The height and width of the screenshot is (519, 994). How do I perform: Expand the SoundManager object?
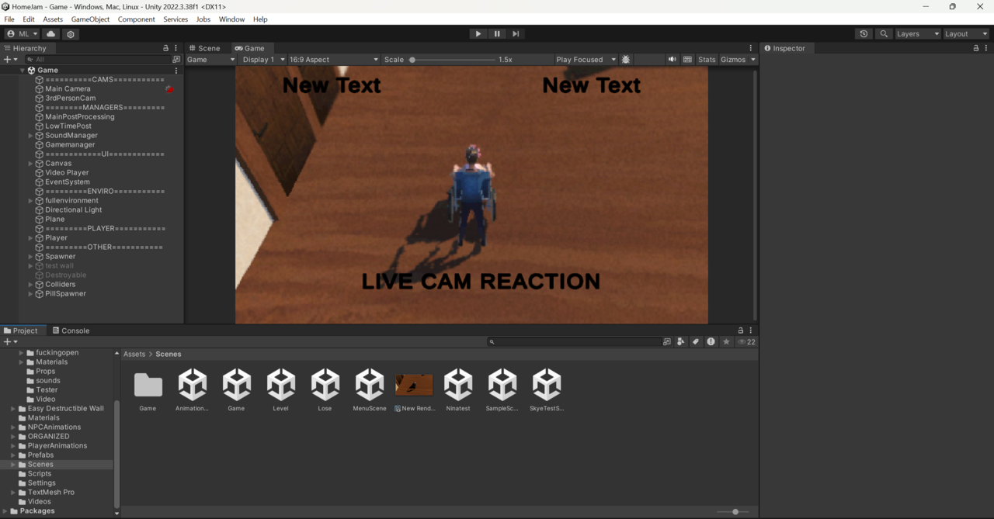31,136
